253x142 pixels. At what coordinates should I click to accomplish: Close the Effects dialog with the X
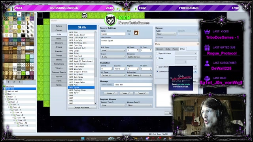(198, 44)
